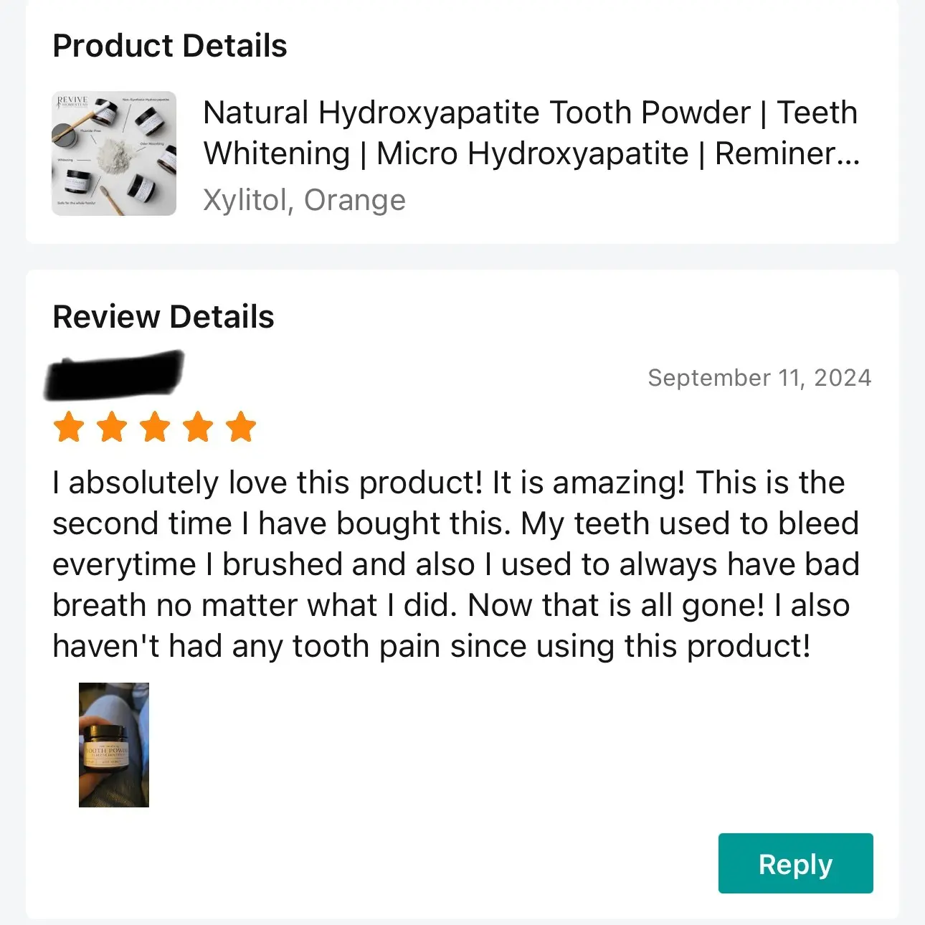Click the fifth orange rating star
This screenshot has height=925, width=925.
[x=241, y=427]
